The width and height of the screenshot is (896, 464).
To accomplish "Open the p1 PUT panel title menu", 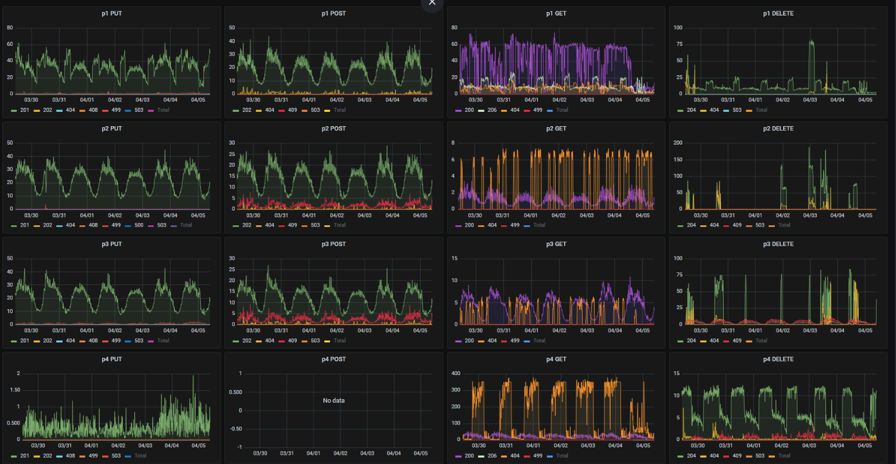I will 112,13.
